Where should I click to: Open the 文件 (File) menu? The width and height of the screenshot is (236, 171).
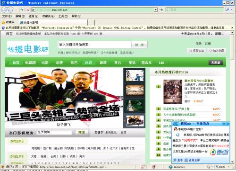(x=7, y=16)
